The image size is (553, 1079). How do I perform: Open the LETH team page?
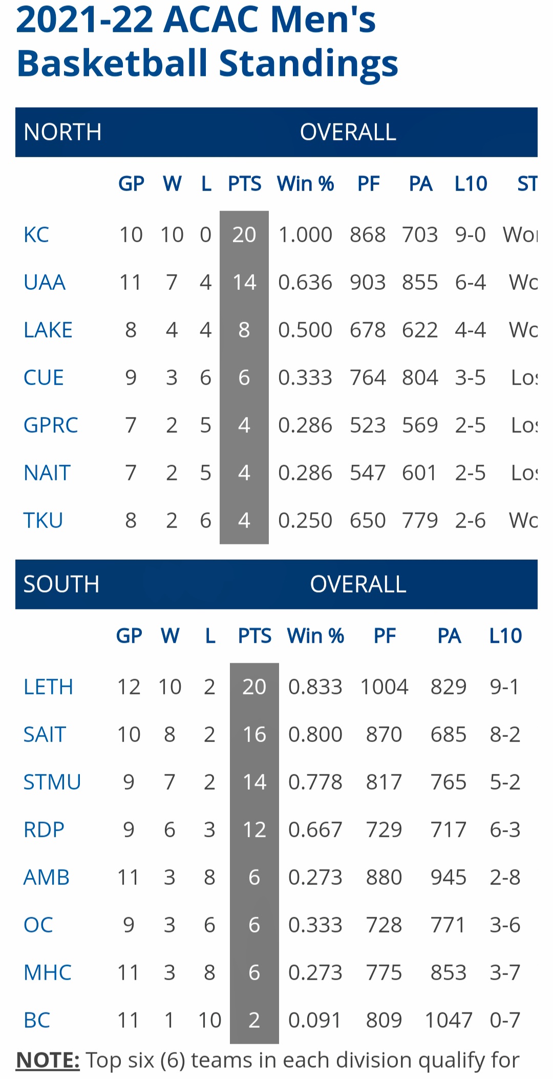pyautogui.click(x=48, y=687)
